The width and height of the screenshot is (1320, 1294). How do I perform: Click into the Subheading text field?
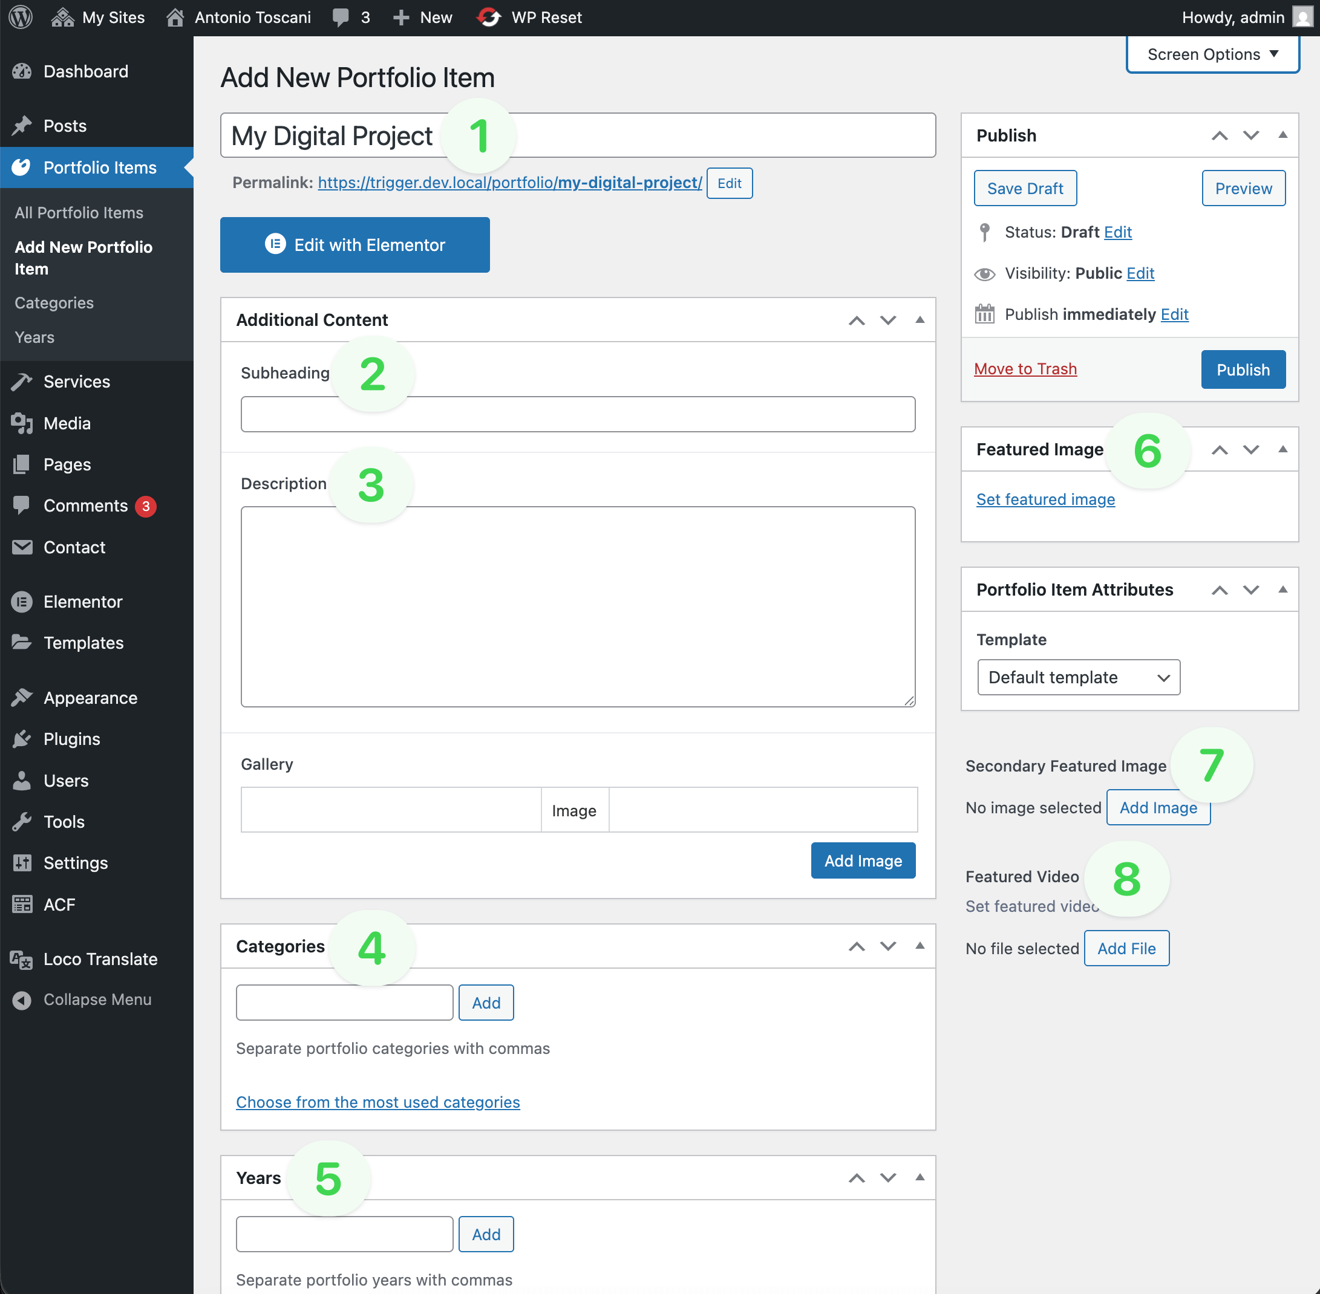(x=577, y=415)
